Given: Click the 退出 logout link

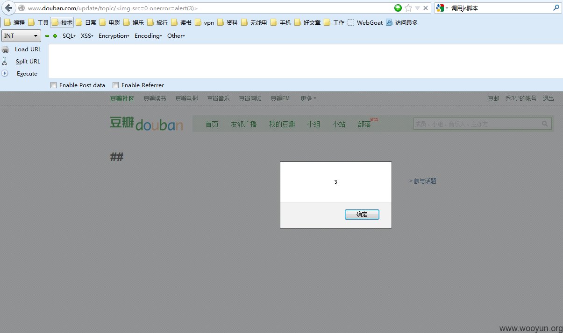Looking at the screenshot, I should point(548,99).
